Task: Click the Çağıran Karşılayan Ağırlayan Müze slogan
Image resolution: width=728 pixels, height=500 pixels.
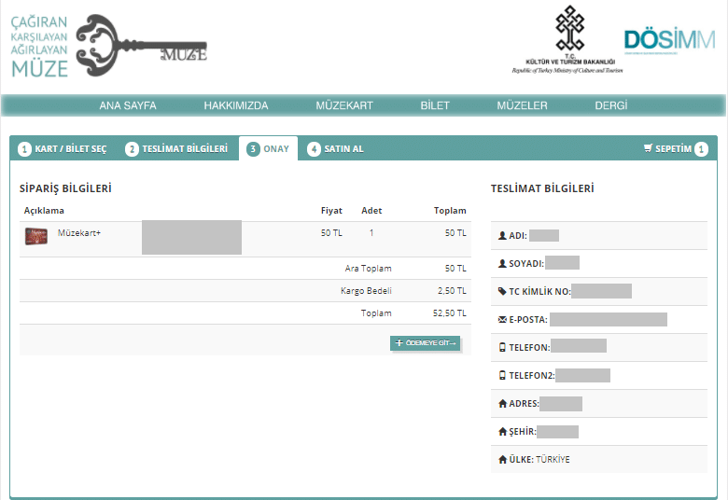Action: click(39, 46)
